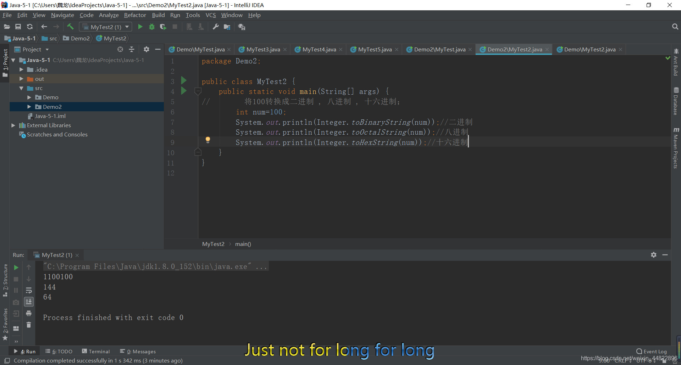
Task: Close the MyTest4.java tab
Action: point(341,50)
